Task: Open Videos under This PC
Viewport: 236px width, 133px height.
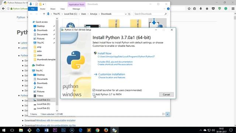Action: [40, 96]
